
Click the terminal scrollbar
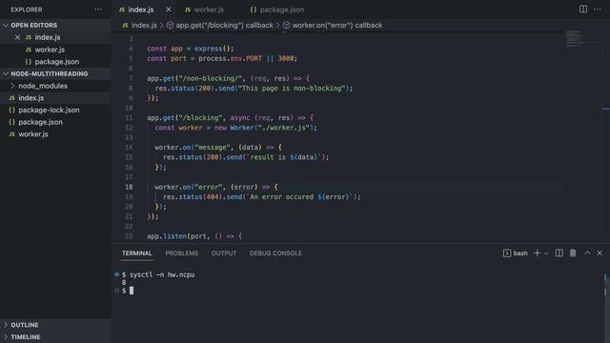[x=605, y=286]
